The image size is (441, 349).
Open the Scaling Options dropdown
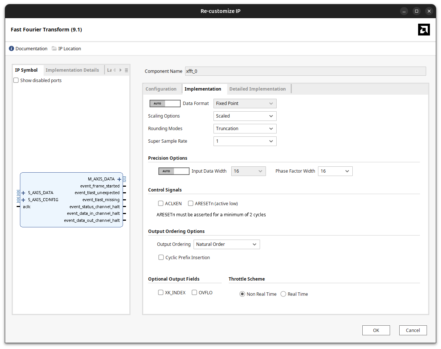pyautogui.click(x=245, y=116)
